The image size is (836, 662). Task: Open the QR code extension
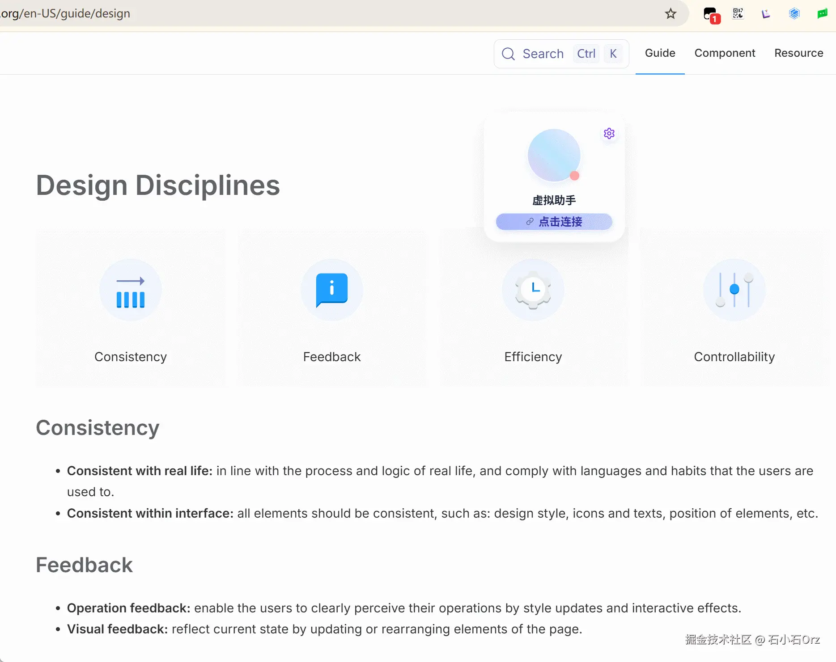click(x=738, y=13)
